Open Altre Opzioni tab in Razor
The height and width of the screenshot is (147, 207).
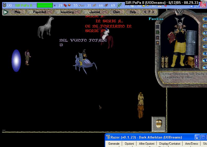(x=147, y=144)
